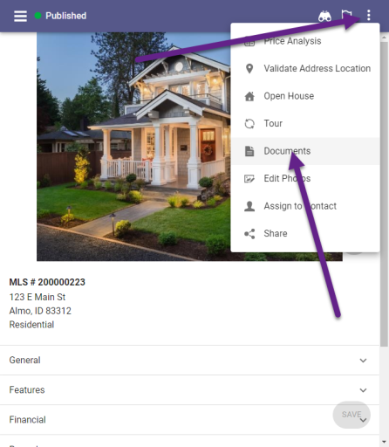Click the Edit Photos picture icon
Image resolution: width=389 pixels, height=447 pixels.
(249, 178)
